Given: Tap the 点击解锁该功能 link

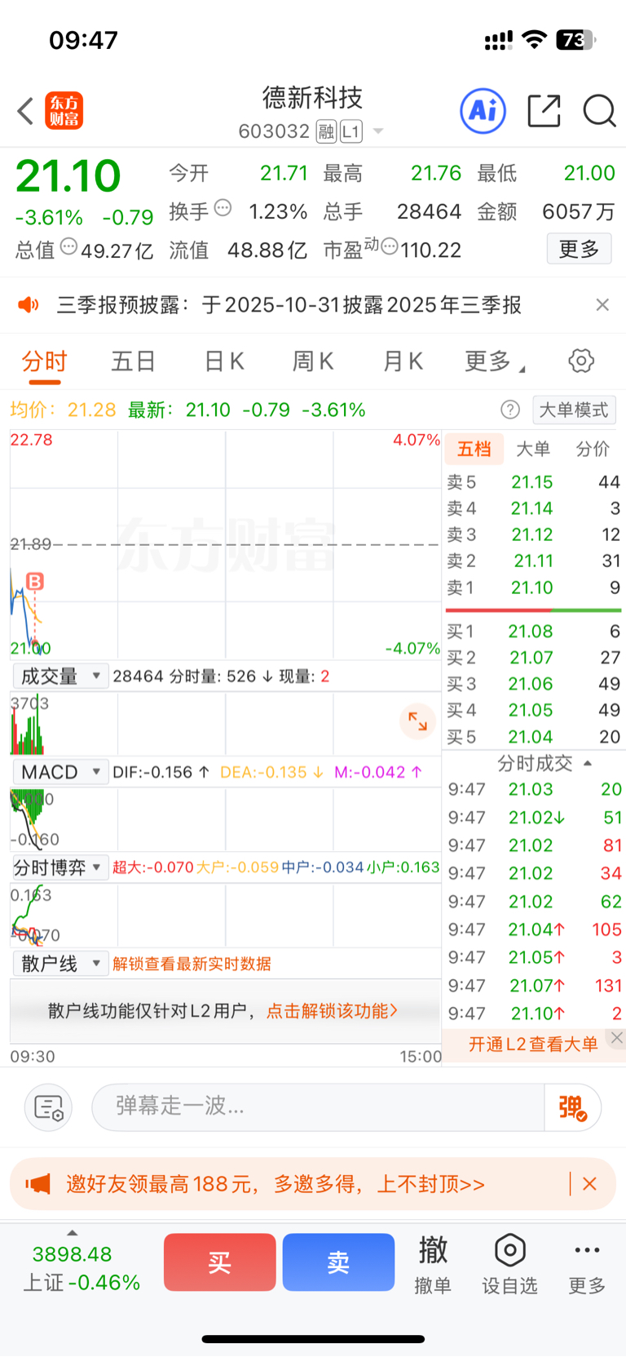Looking at the screenshot, I should [332, 1011].
